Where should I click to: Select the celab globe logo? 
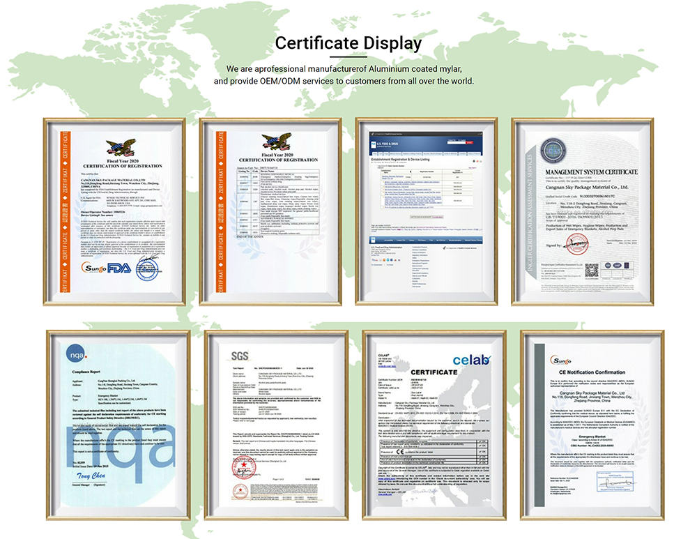point(470,360)
